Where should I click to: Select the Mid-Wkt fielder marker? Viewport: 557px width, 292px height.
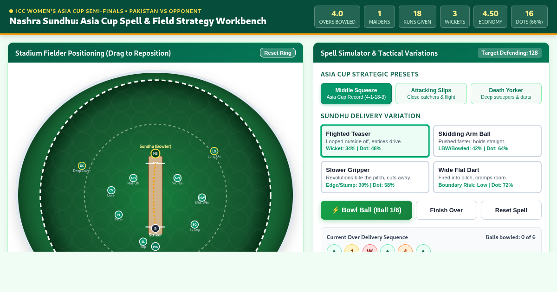[x=202, y=197]
